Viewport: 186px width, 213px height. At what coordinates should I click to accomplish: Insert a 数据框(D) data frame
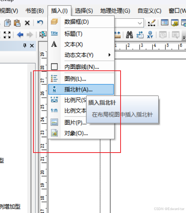[x=81, y=22]
